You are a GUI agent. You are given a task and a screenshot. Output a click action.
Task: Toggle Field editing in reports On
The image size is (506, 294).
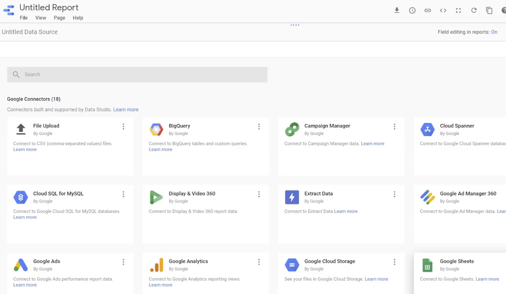tap(494, 32)
